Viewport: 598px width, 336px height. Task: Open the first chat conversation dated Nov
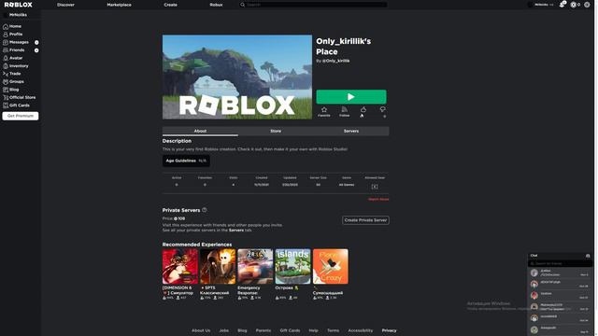pos(561,273)
